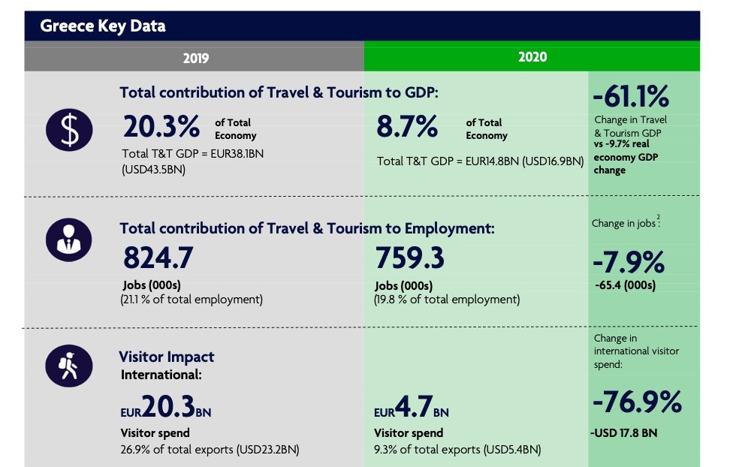Click the businessperson employment icon

[68, 239]
